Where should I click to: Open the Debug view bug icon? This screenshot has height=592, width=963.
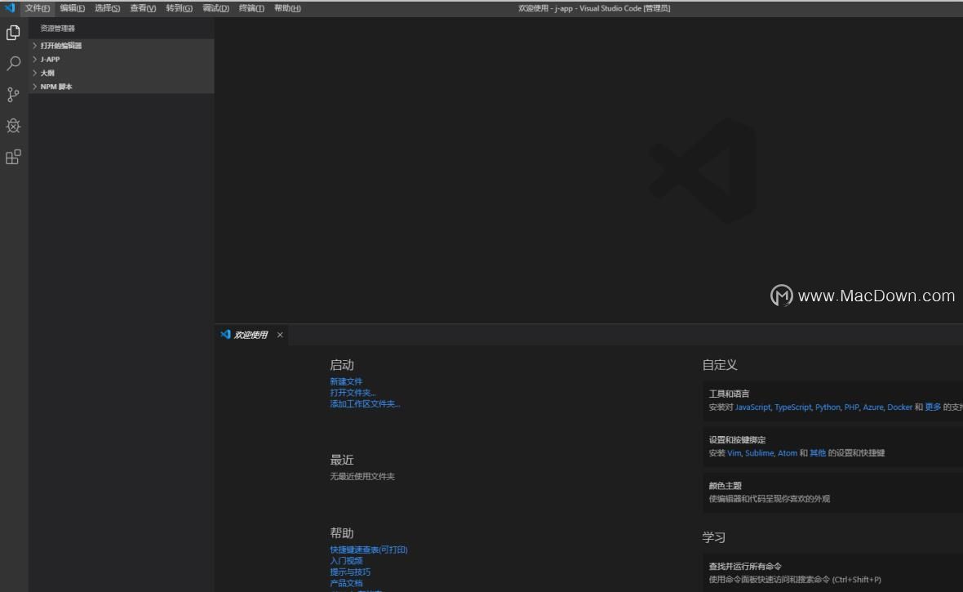(13, 126)
